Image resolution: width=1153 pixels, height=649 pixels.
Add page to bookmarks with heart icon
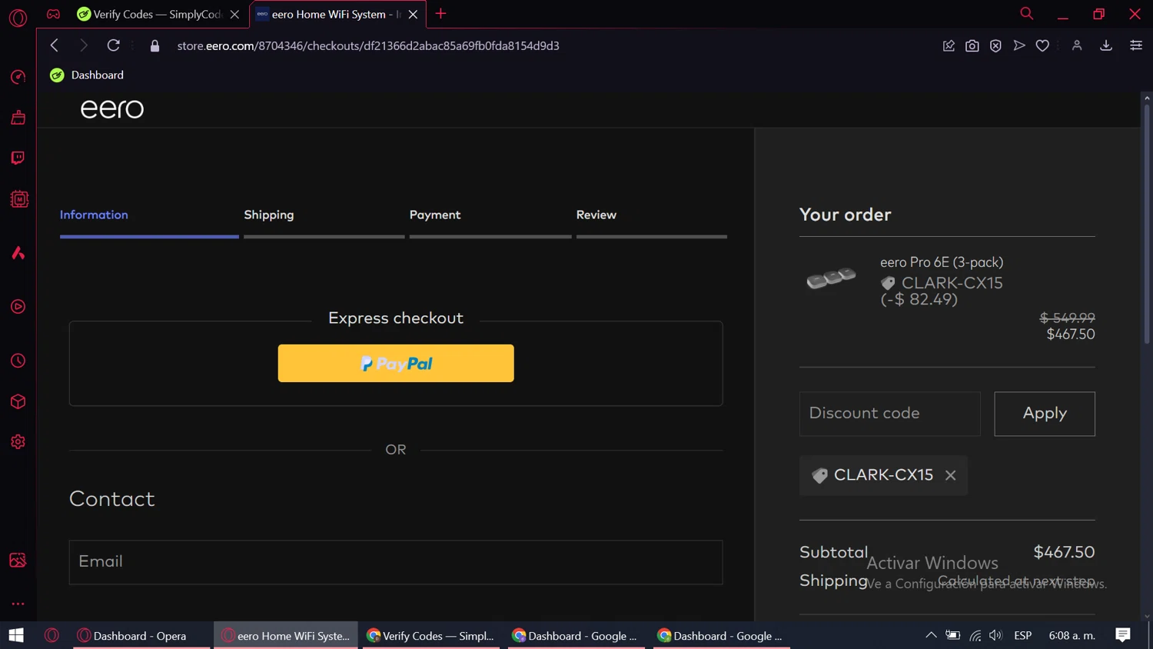coord(1042,46)
